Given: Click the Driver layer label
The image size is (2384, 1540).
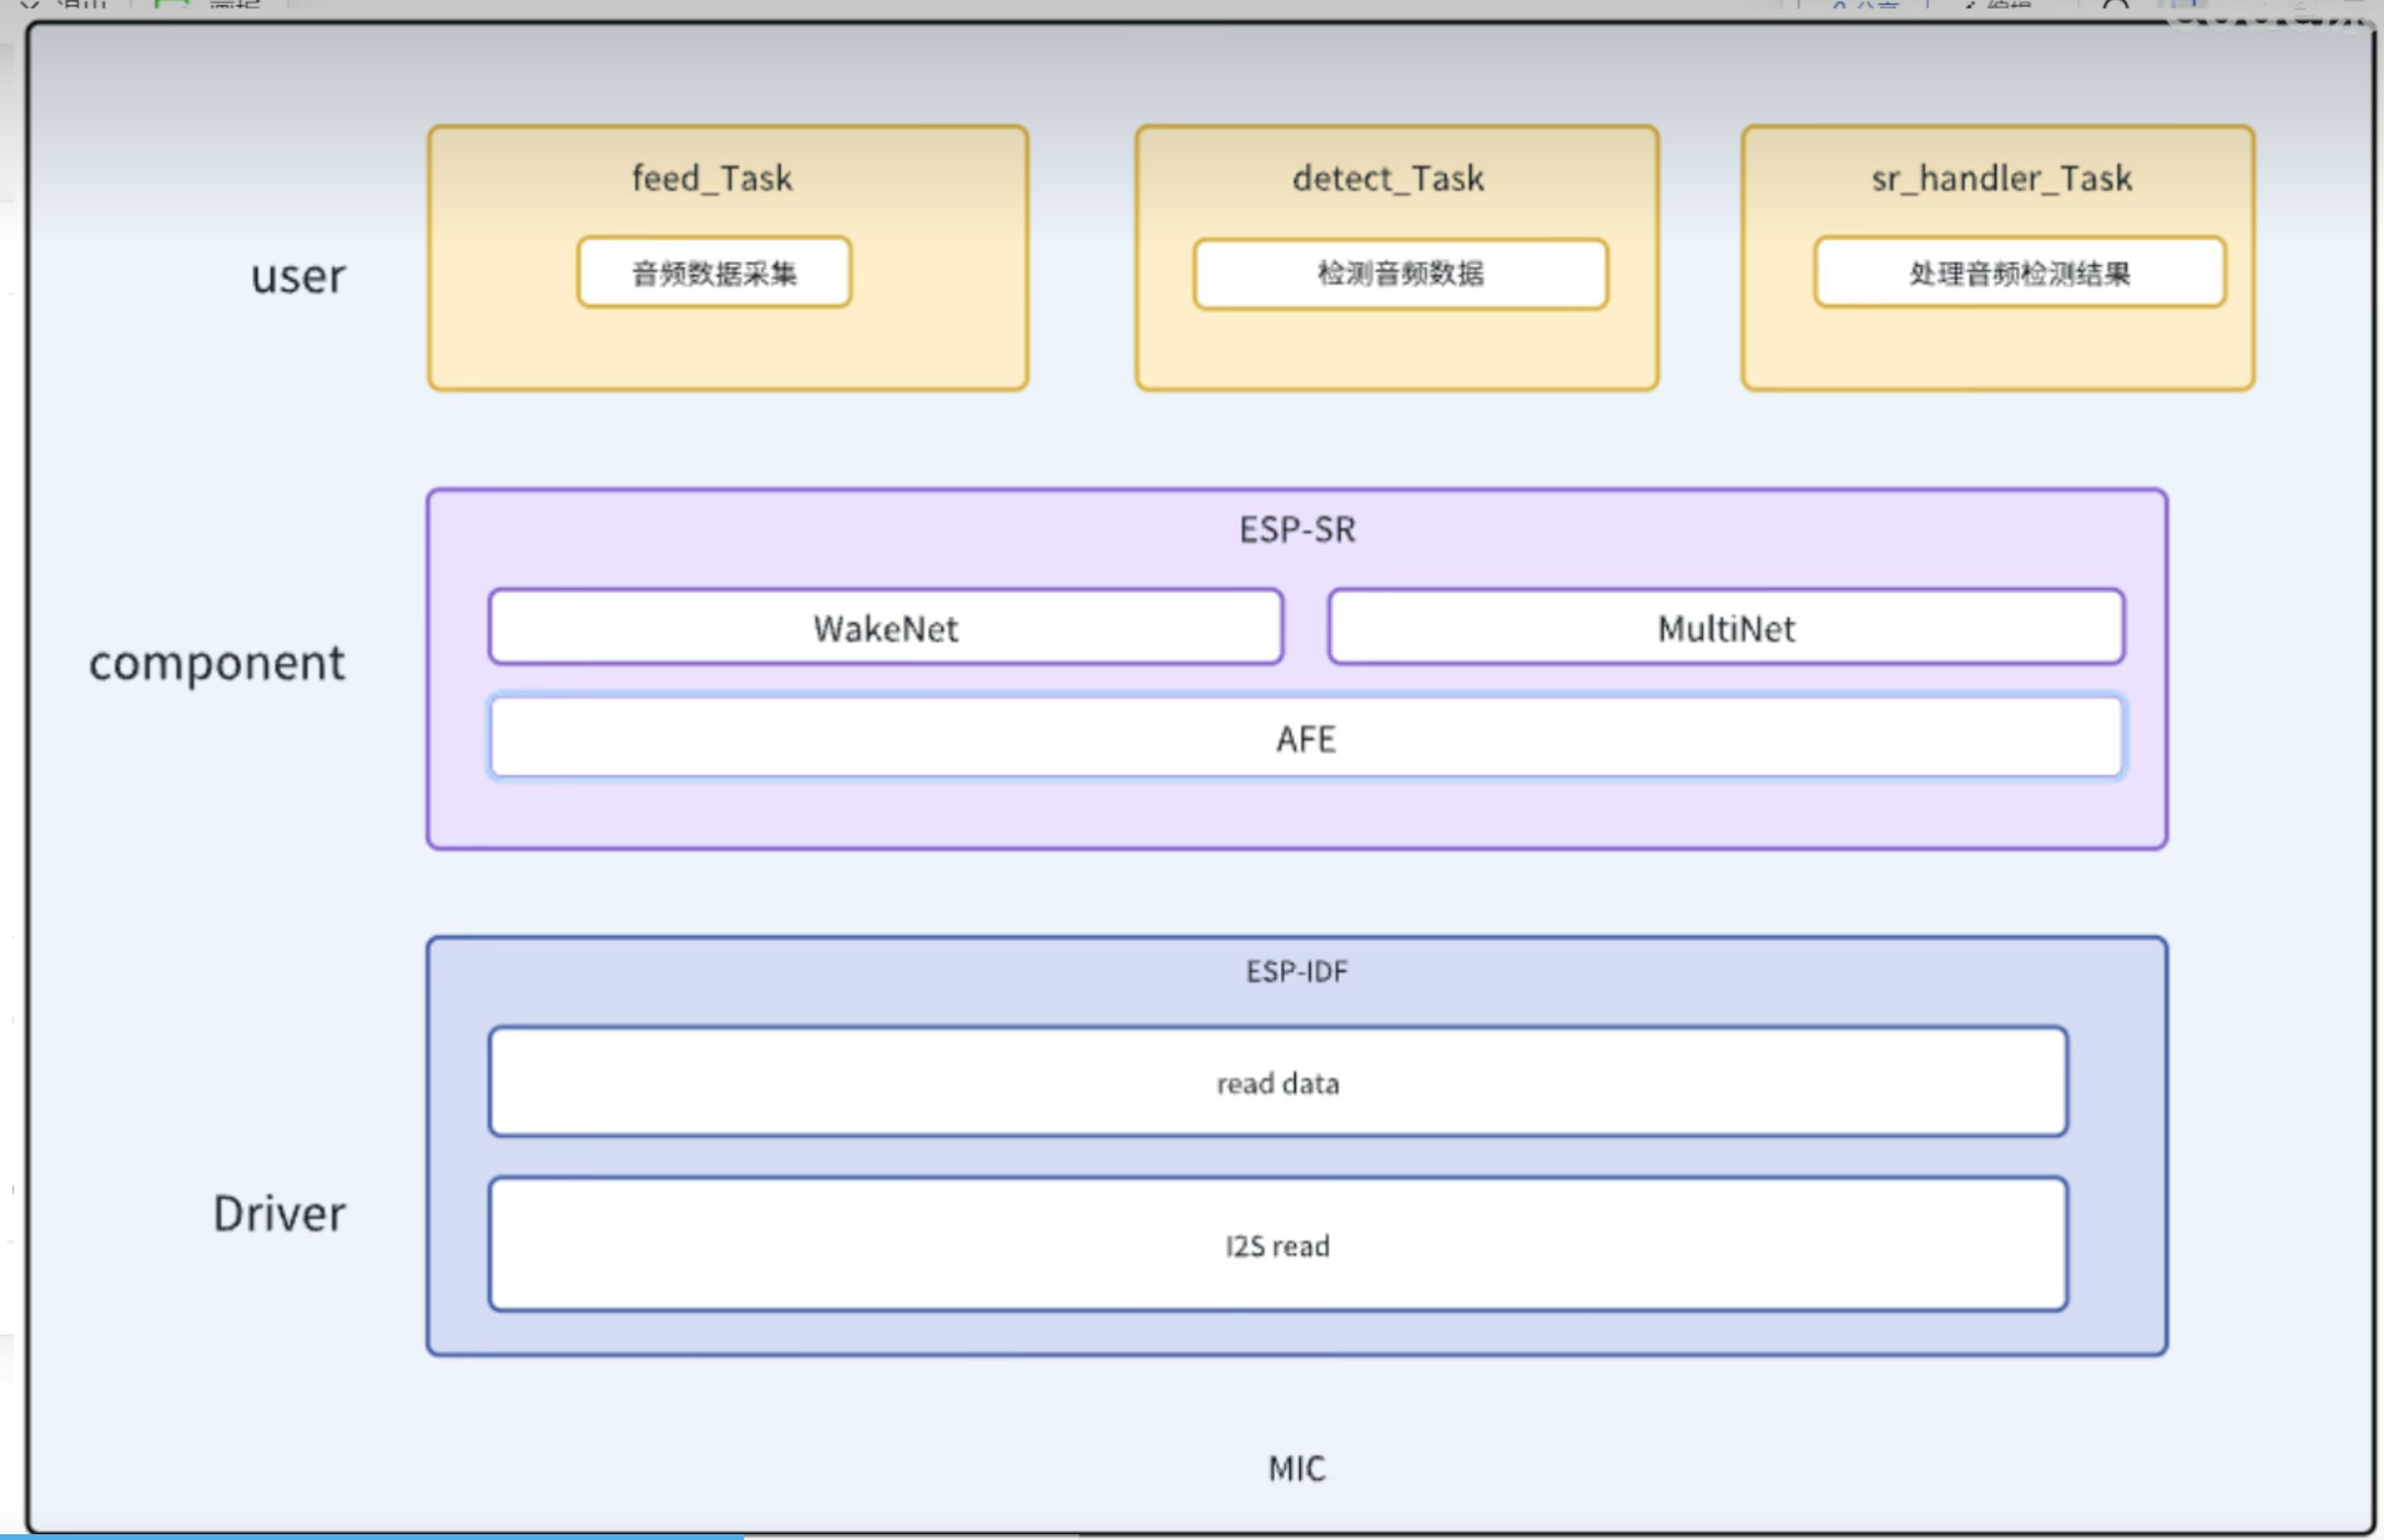Looking at the screenshot, I should pos(279,1214).
